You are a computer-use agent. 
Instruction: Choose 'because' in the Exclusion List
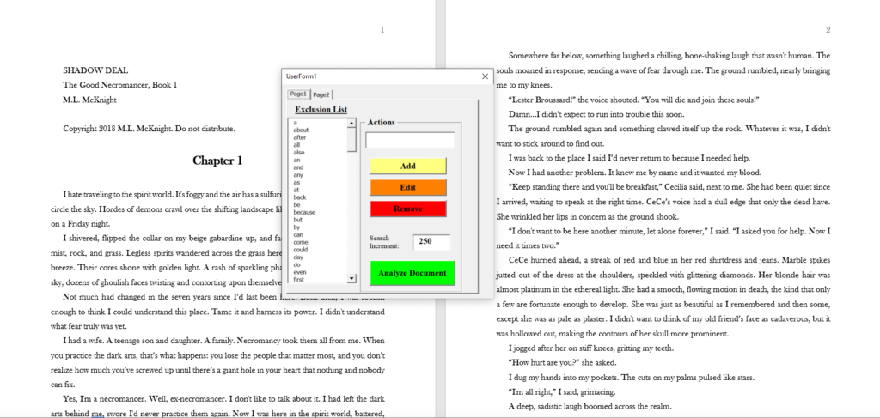pos(304,212)
